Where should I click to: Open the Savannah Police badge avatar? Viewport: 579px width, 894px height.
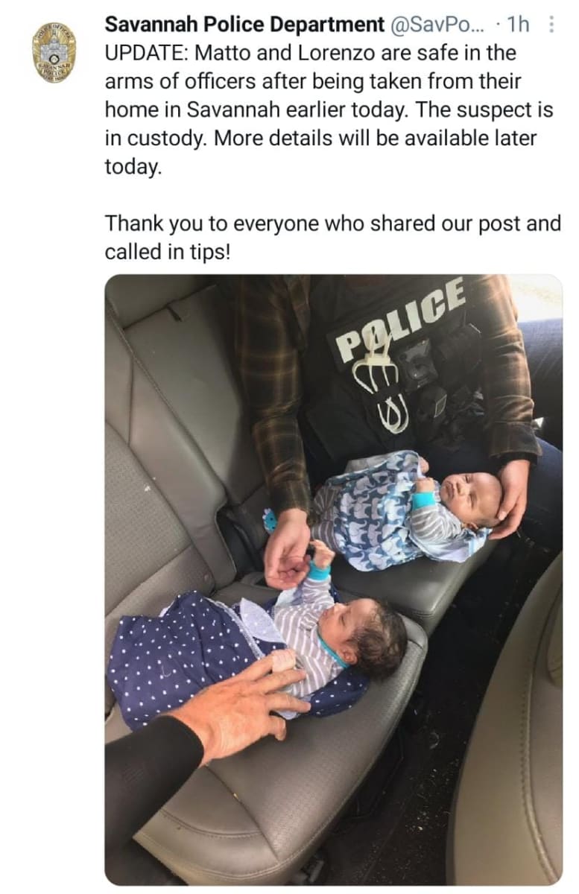(x=54, y=52)
